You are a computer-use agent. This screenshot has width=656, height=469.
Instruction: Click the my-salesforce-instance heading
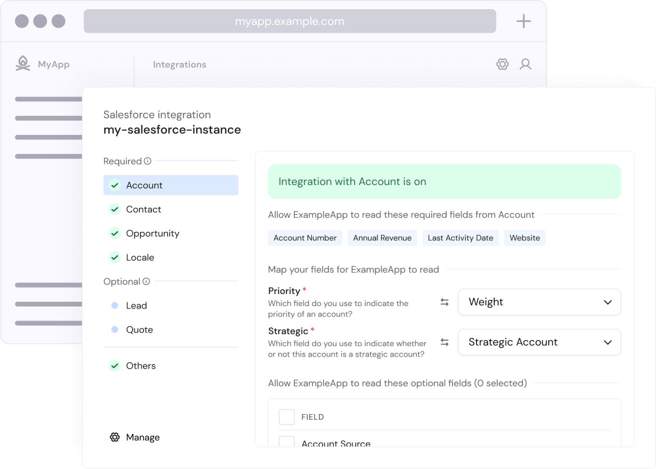(x=172, y=130)
